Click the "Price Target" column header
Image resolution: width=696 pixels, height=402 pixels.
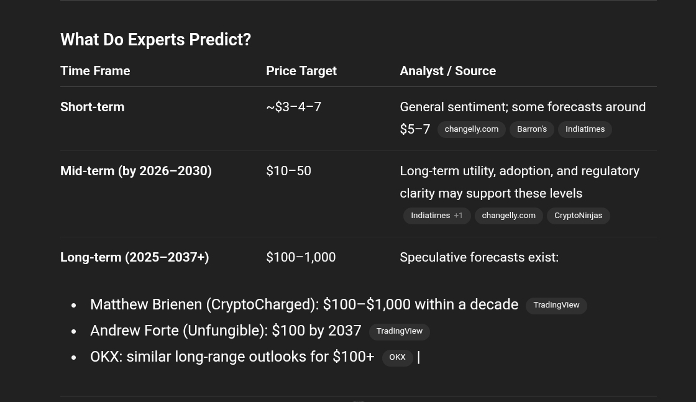(301, 71)
